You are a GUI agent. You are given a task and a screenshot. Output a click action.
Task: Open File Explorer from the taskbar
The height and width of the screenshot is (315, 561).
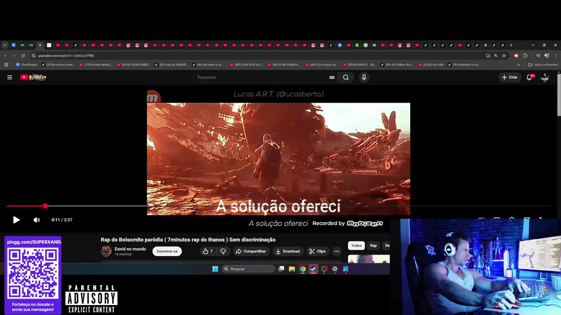(x=291, y=269)
